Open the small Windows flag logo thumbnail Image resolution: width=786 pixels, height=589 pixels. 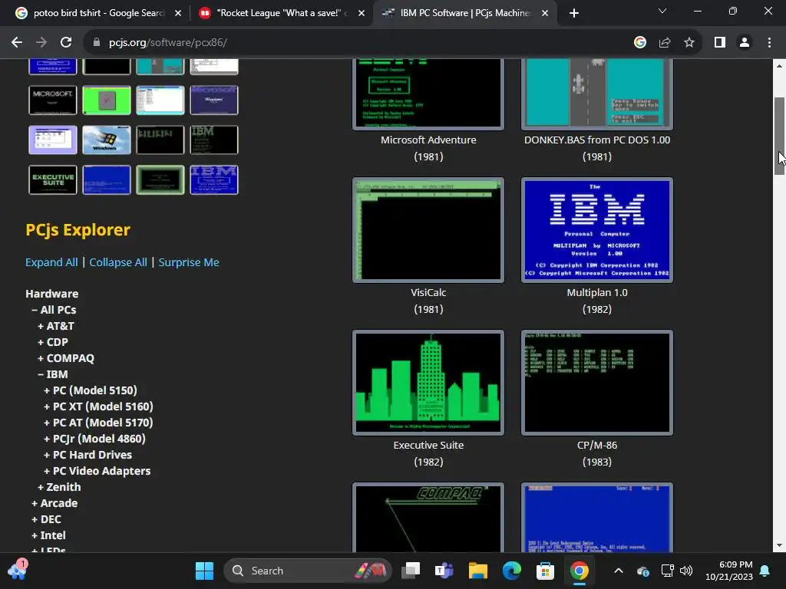click(106, 140)
